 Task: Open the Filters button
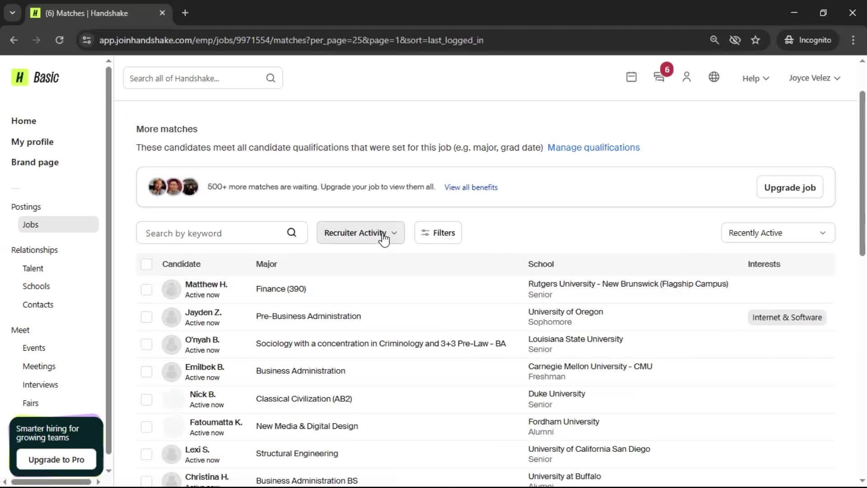[438, 233]
